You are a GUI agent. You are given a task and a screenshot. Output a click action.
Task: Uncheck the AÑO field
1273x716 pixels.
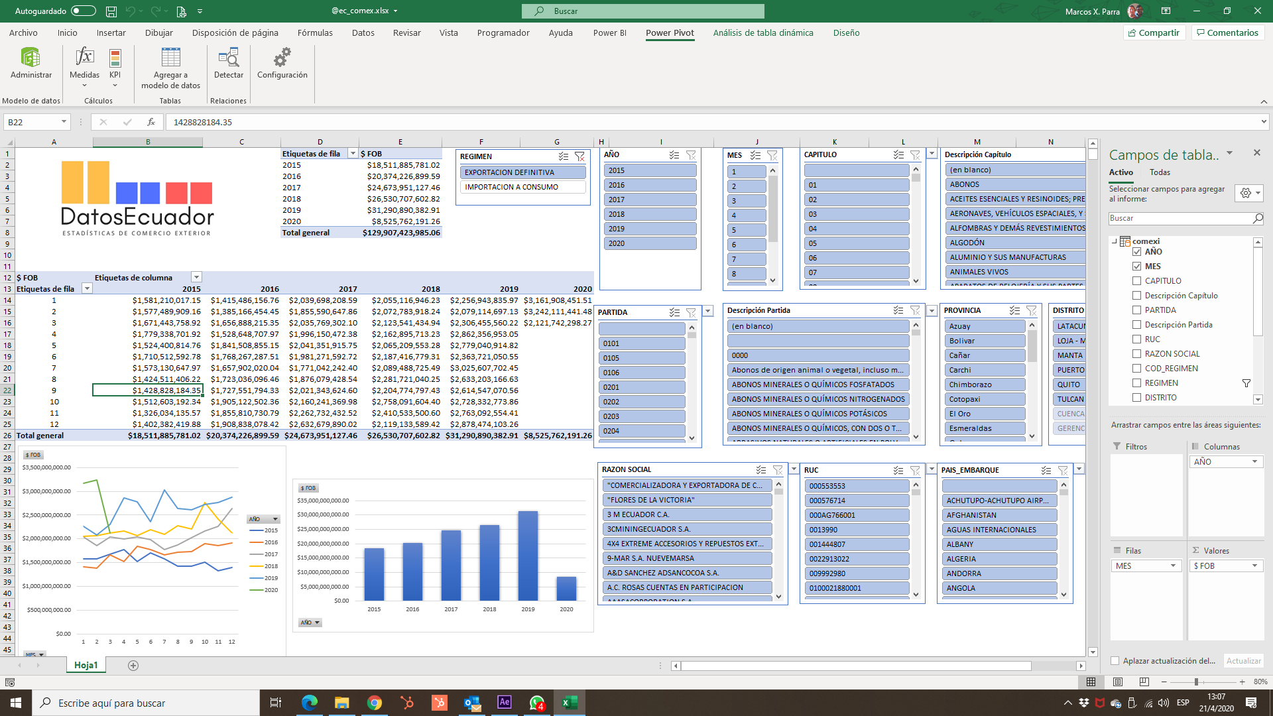pos(1137,252)
